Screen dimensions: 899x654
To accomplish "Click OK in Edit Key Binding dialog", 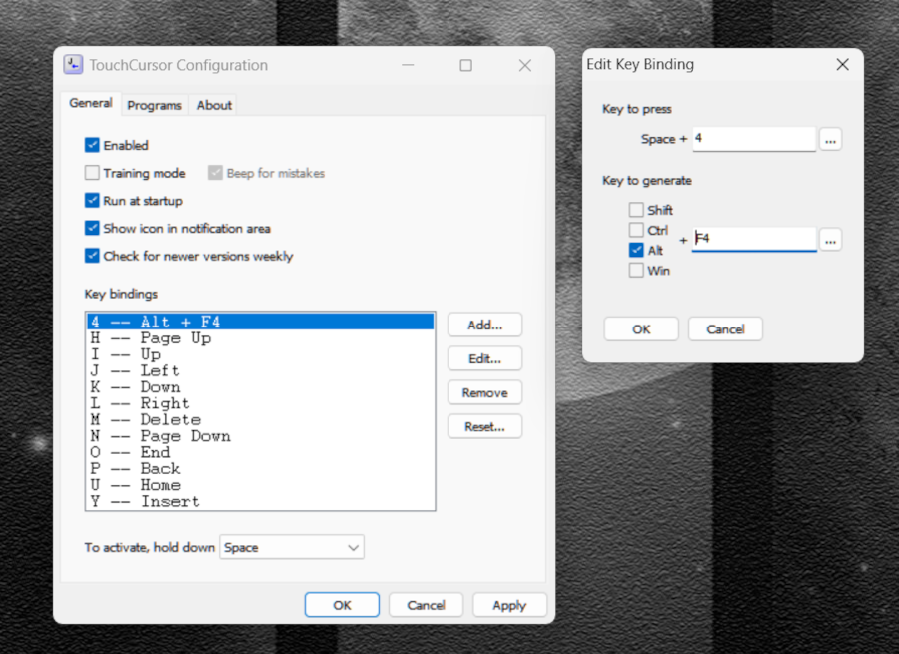I will tap(641, 329).
